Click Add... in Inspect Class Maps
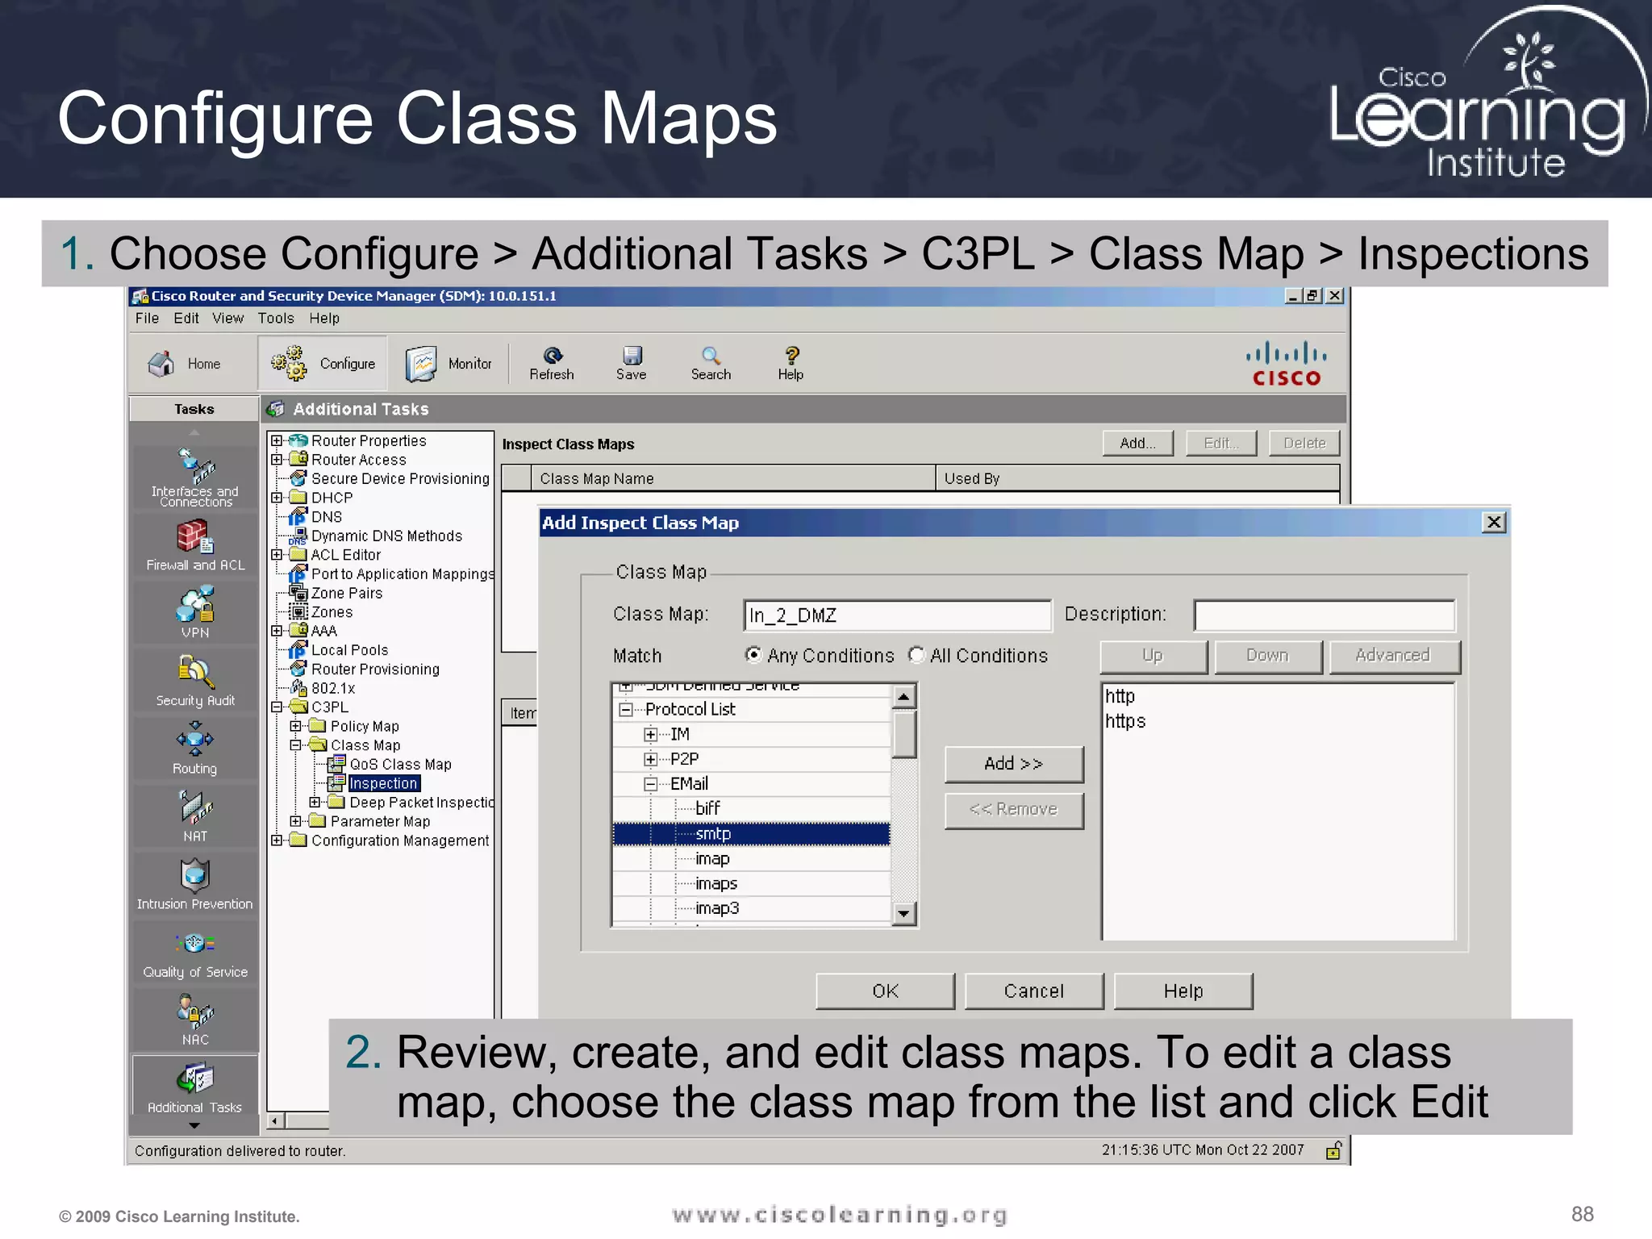 [x=1138, y=443]
